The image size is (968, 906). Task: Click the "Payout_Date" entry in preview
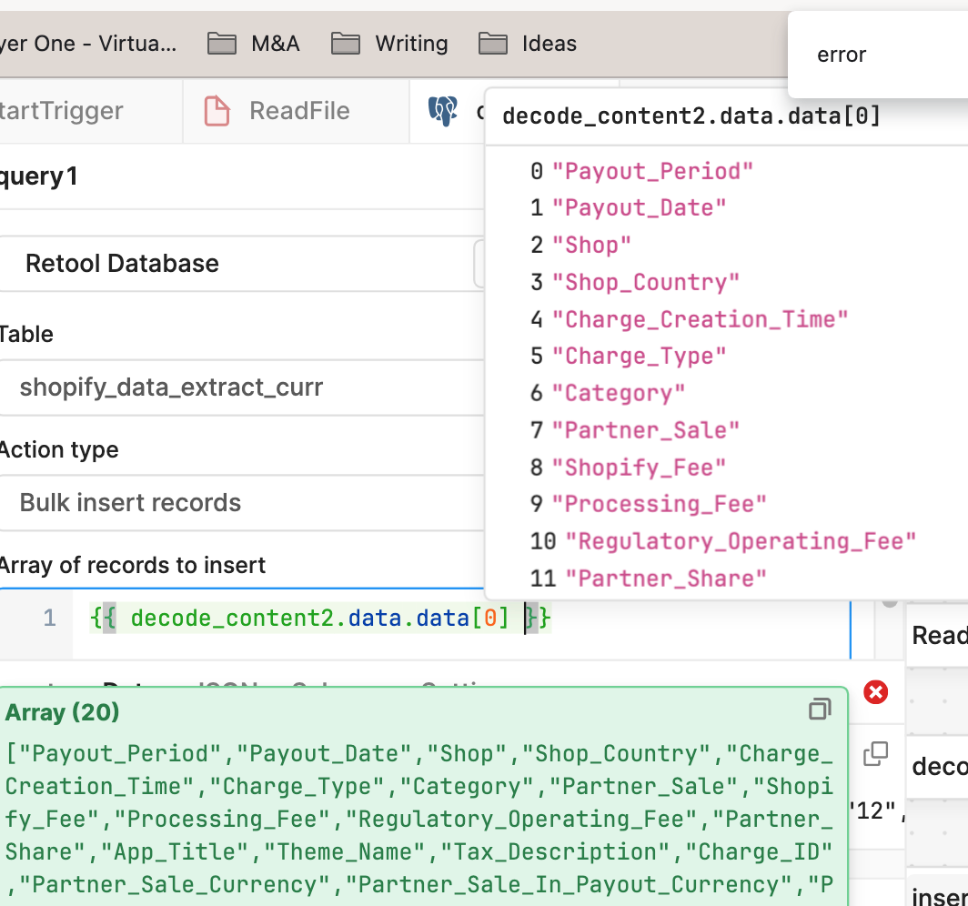pyautogui.click(x=639, y=208)
